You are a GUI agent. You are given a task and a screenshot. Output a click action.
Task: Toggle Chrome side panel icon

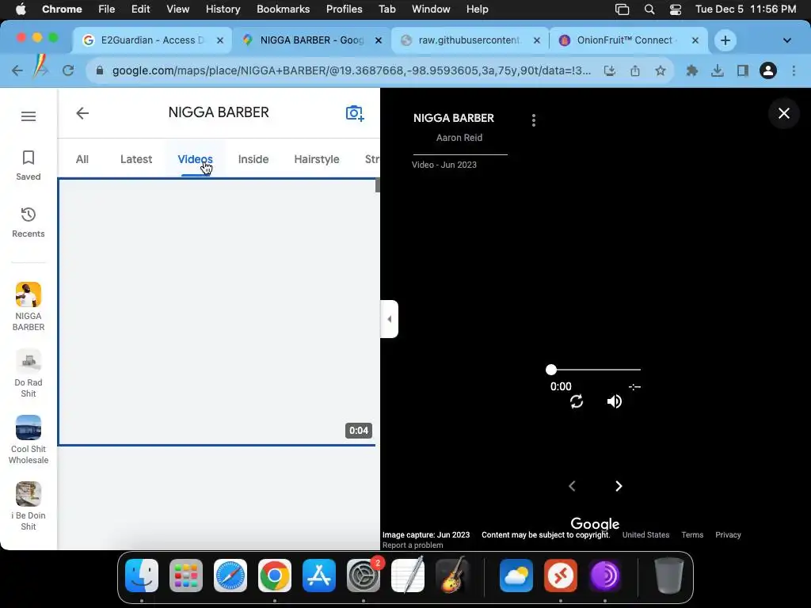pos(743,70)
